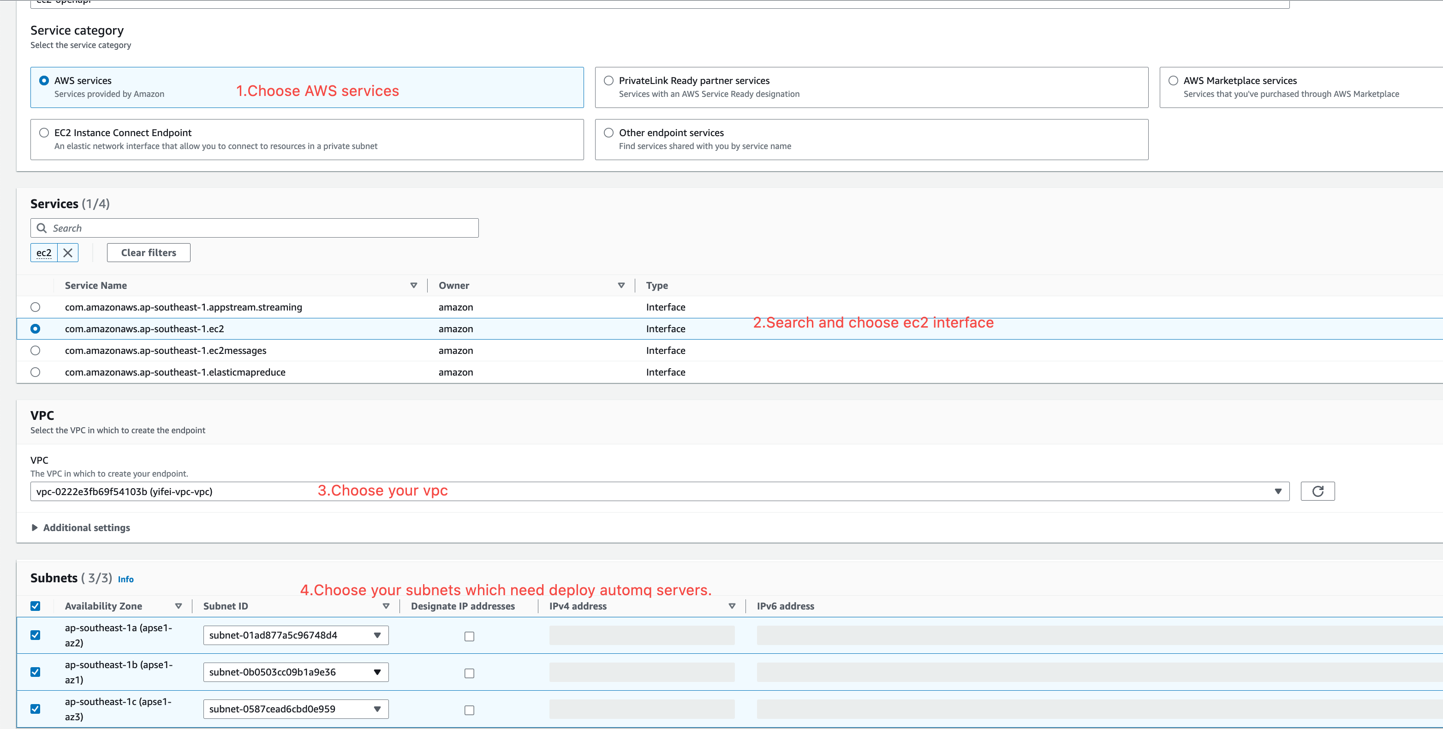
Task: Click the Clear filters button
Action: tap(149, 253)
